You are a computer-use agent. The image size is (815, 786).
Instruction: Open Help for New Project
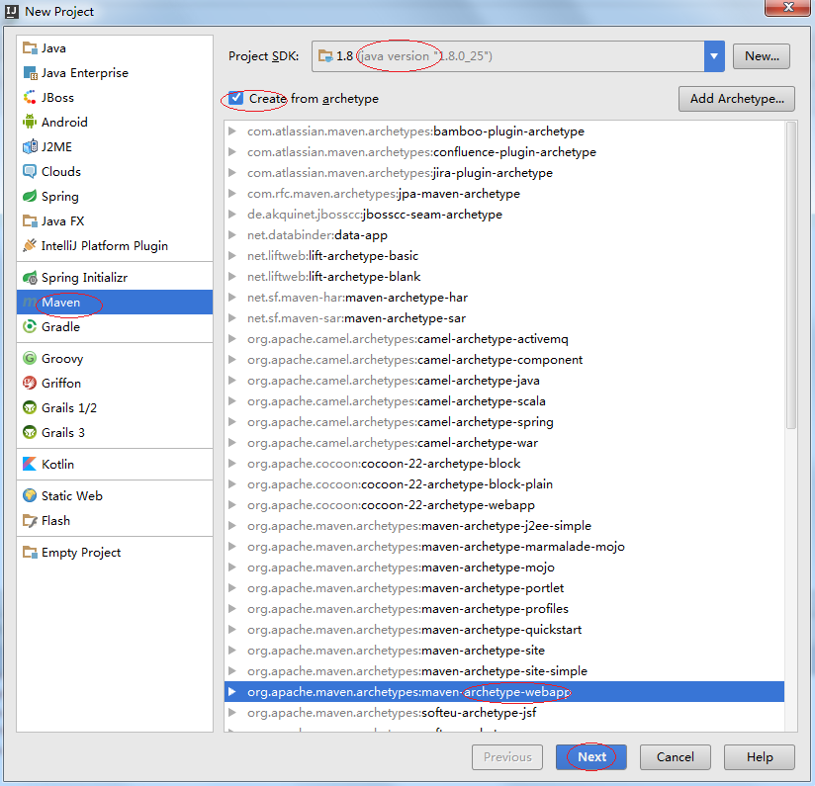(x=760, y=757)
